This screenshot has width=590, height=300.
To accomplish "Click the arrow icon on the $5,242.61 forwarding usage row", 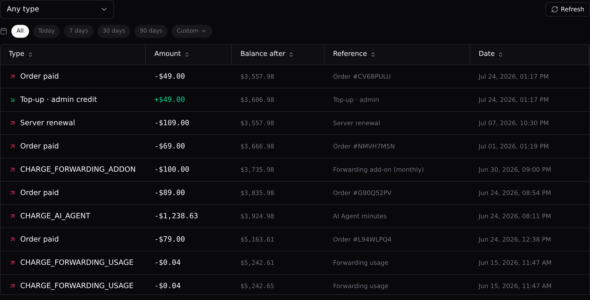I will tap(12, 263).
